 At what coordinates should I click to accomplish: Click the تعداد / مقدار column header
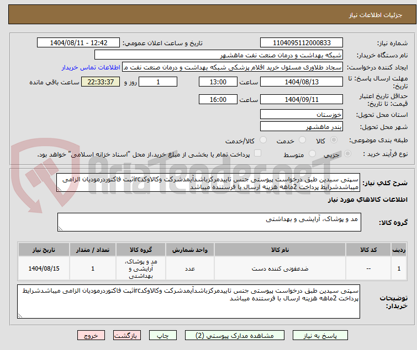click(x=93, y=250)
